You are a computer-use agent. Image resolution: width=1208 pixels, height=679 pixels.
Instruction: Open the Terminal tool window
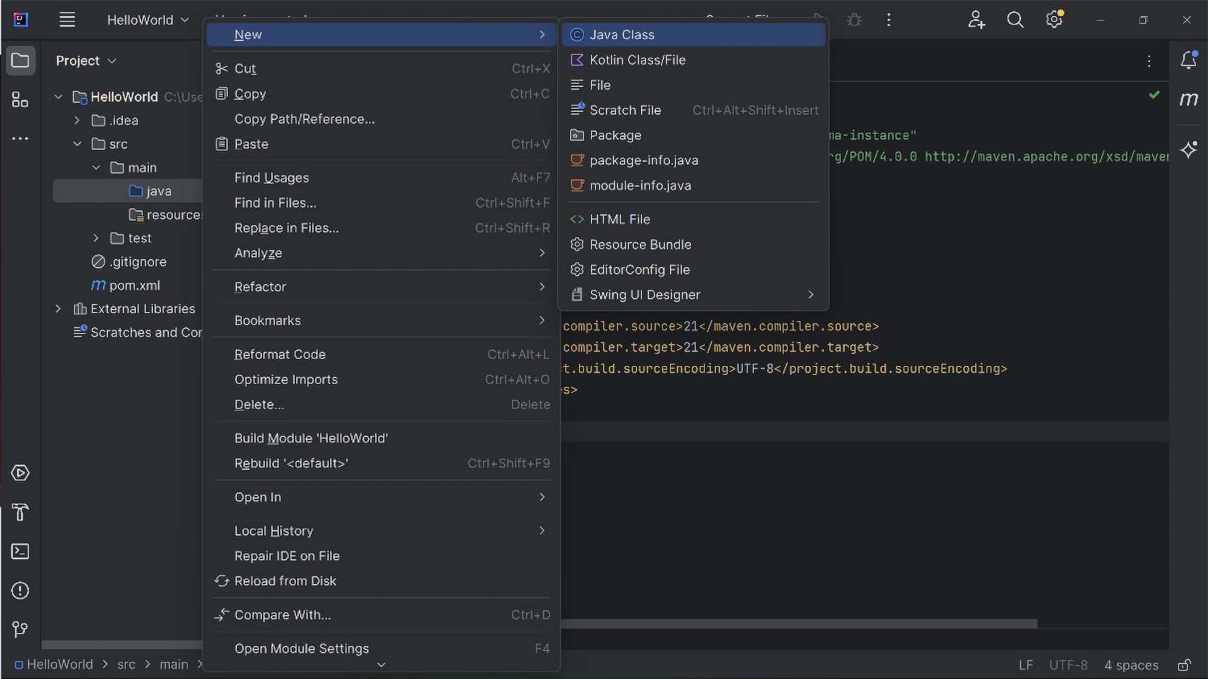tap(20, 551)
